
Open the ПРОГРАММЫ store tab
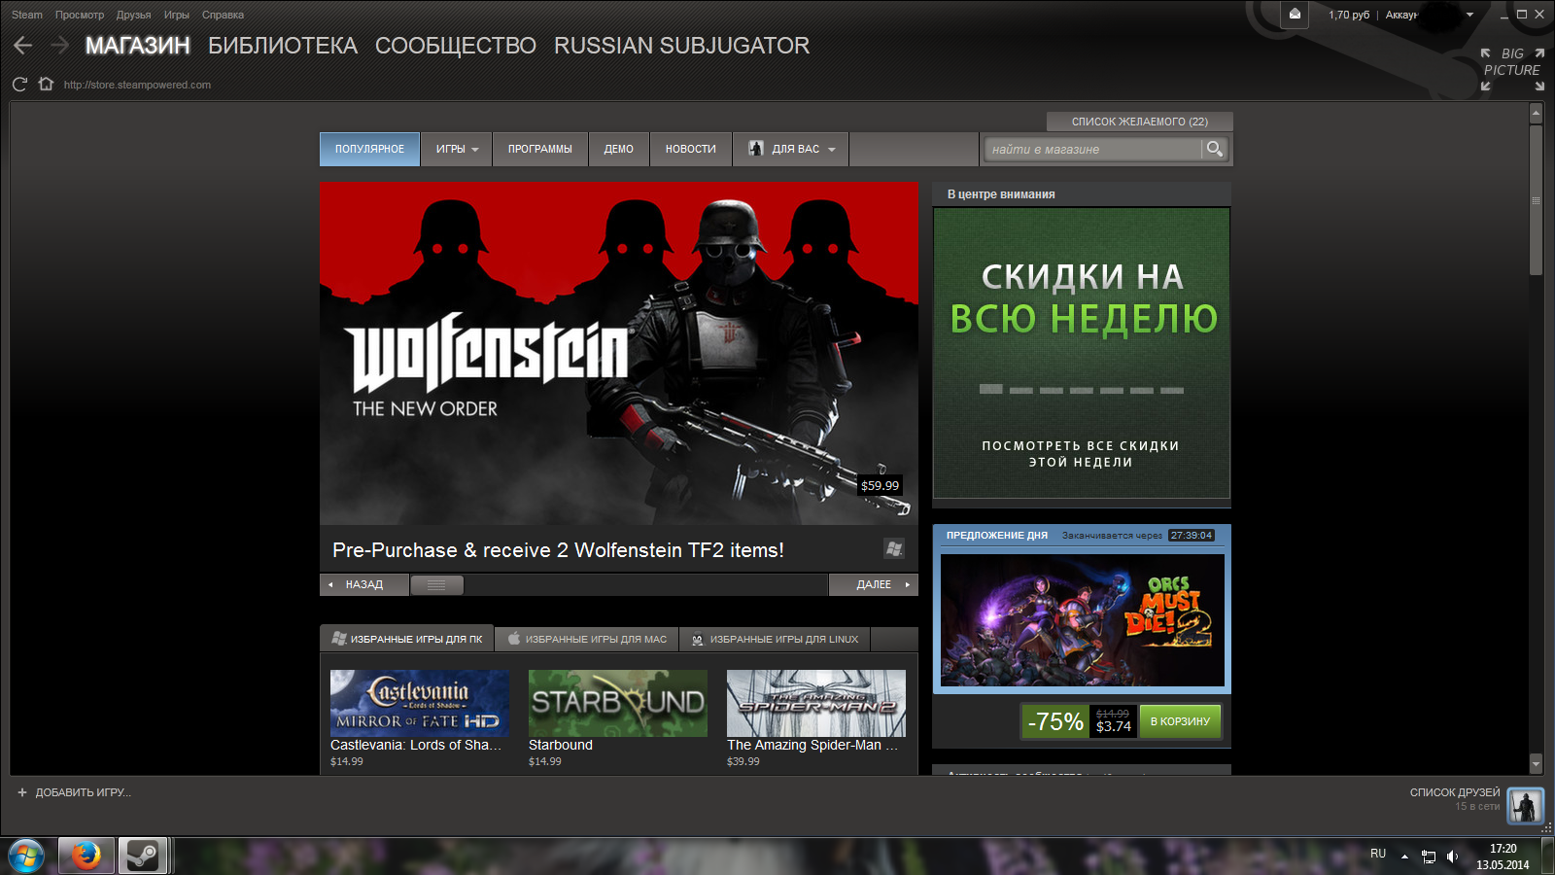[x=540, y=149]
